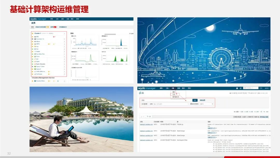280x158 pixels.
Task: Expand the 选择源 source selector
Action: (144, 104)
